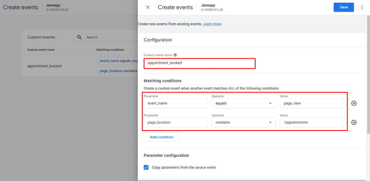The width and height of the screenshot is (370, 181).
Task: Click the page_location parameter field
Action: pos(176,122)
